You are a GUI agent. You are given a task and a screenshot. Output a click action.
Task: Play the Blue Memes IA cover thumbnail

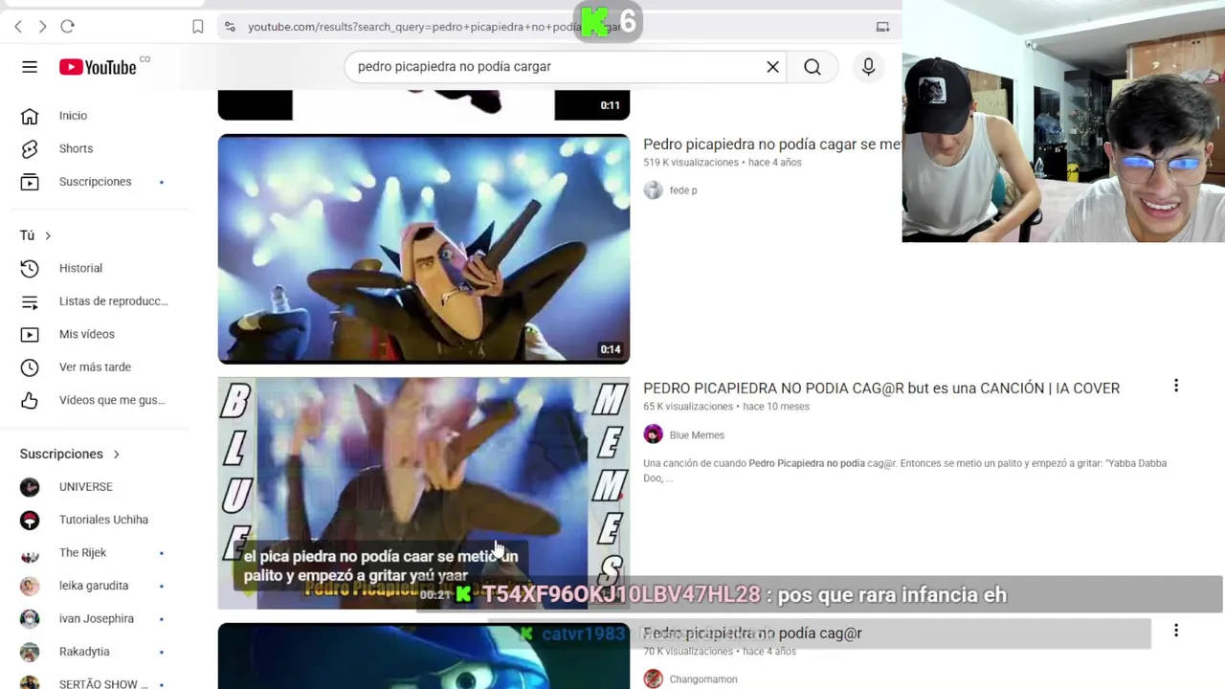point(424,493)
